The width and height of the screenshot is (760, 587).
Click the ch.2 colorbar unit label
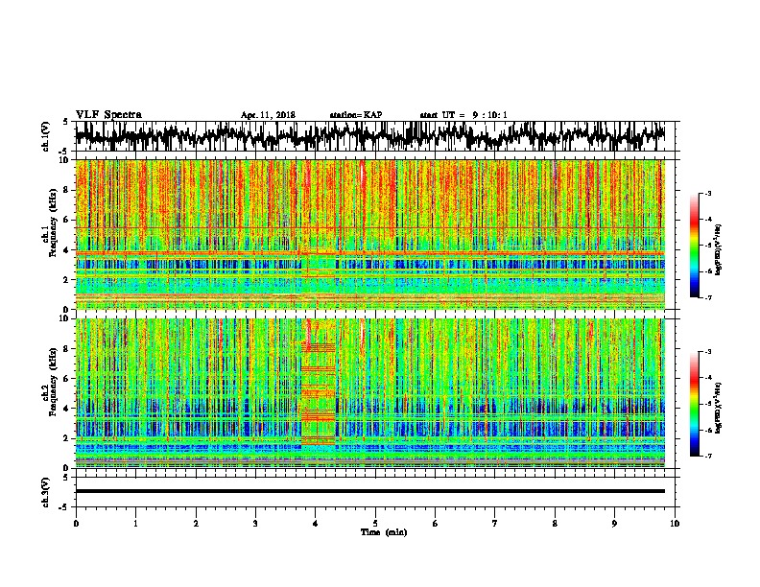click(718, 408)
